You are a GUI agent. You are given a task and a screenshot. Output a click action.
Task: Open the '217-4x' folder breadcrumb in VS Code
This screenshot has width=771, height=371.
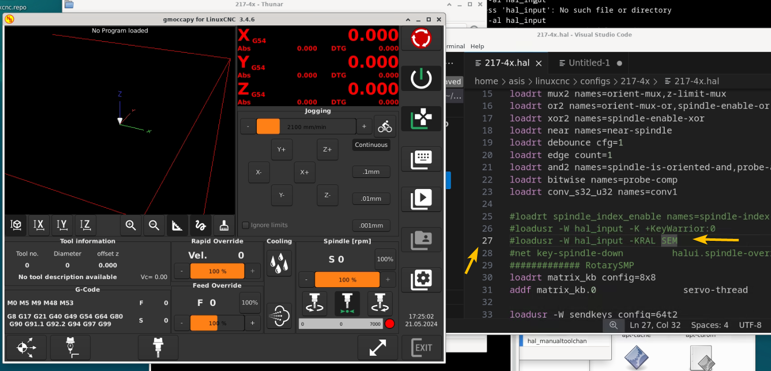click(x=635, y=81)
